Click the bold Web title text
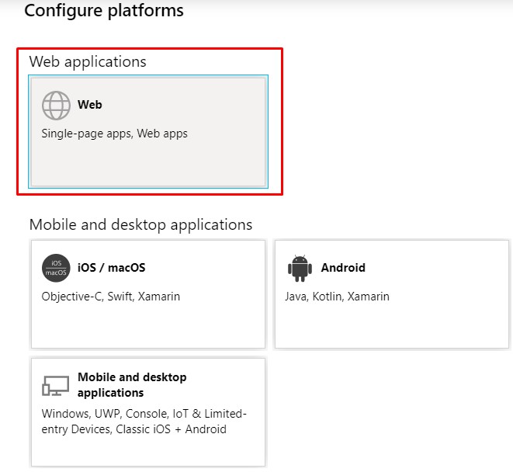Image resolution: width=513 pixels, height=472 pixels. coord(90,105)
